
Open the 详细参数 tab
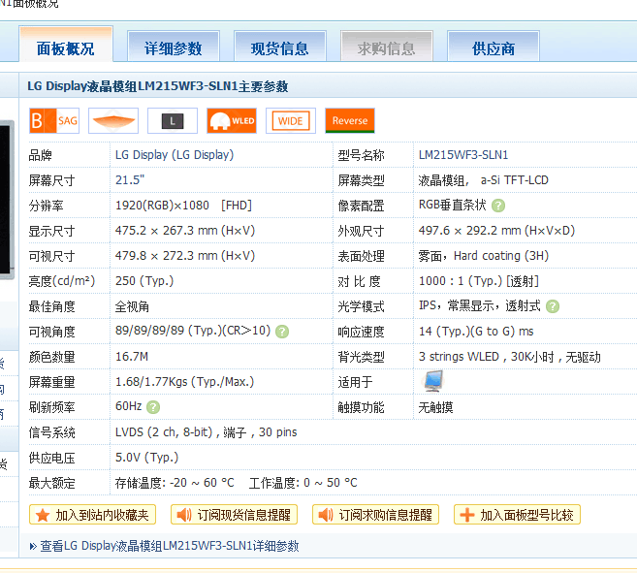(x=174, y=47)
